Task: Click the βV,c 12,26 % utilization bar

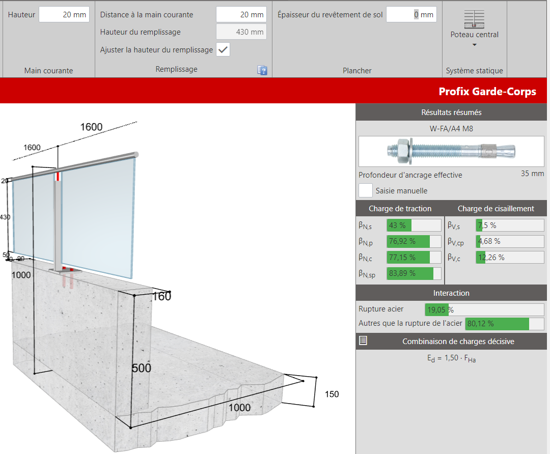Action: 510,258
